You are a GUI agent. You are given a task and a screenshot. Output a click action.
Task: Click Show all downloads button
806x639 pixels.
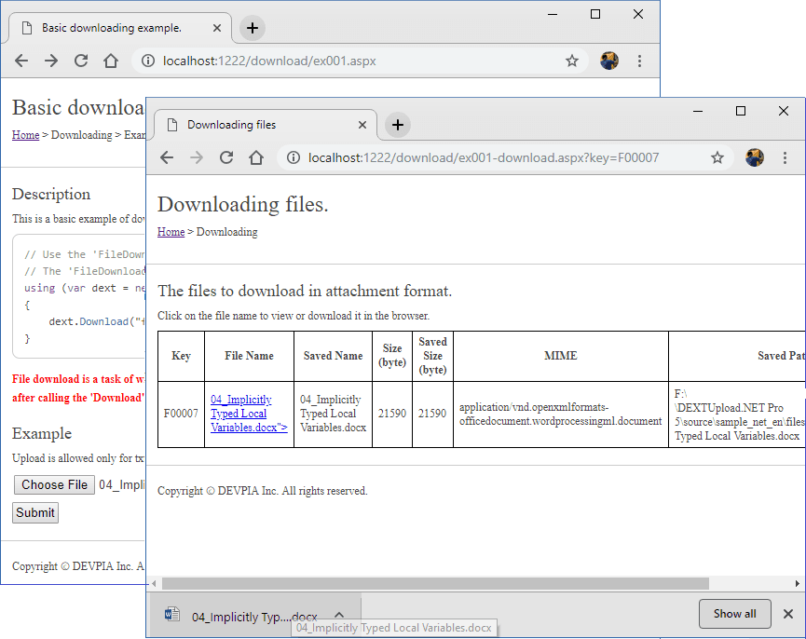pos(734,614)
